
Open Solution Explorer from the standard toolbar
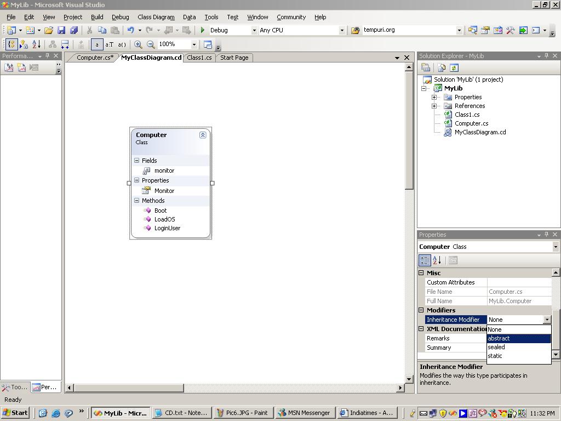[x=473, y=31]
